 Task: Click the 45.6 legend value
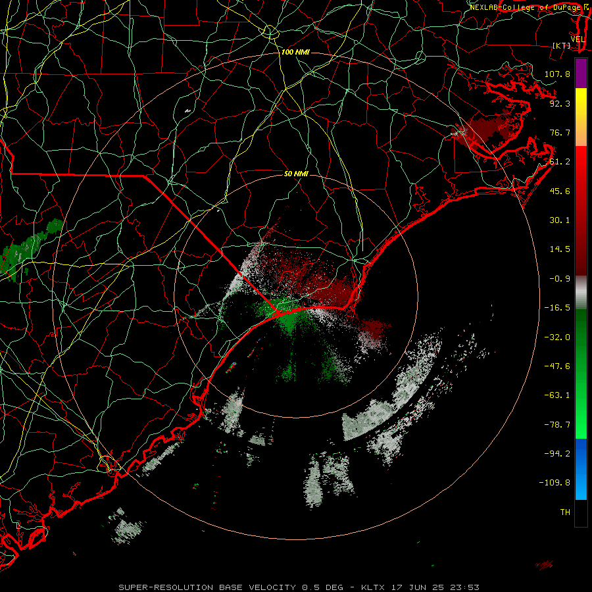[560, 191]
